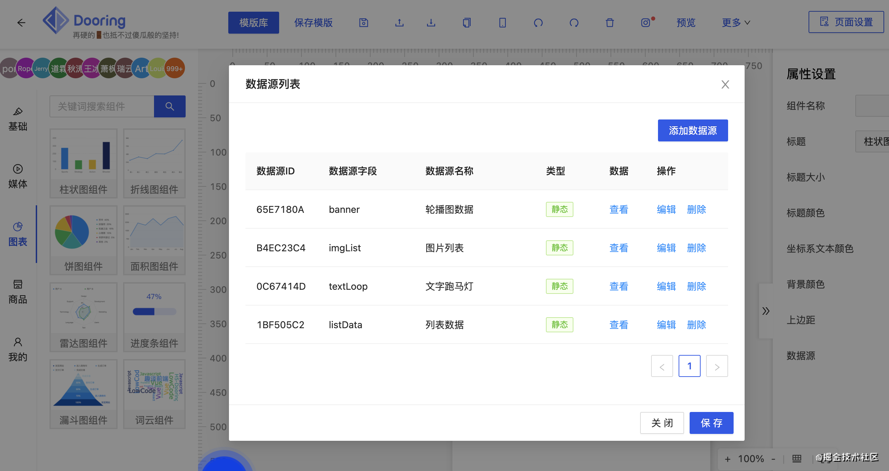Click the ID cell 65E7180A
The width and height of the screenshot is (889, 471).
[x=280, y=209]
